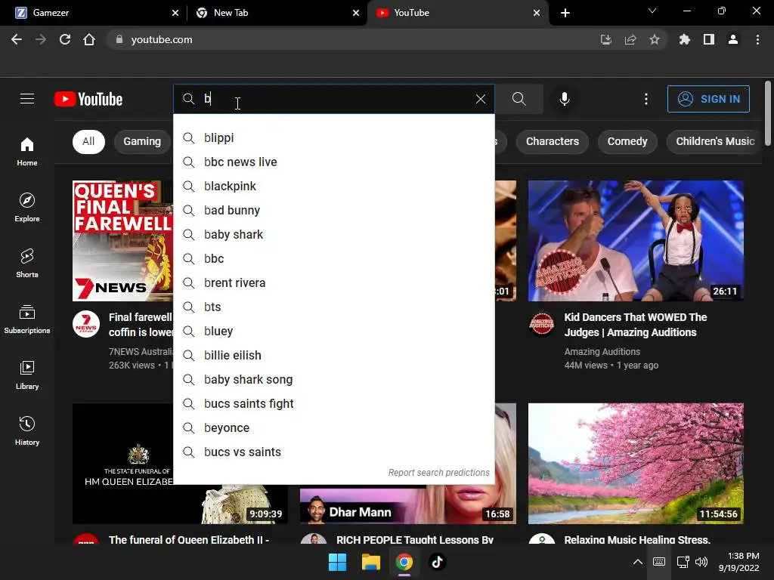Screen dimensions: 774x580
Task: Open Subscriptions in the sidebar
Action: pyautogui.click(x=27, y=319)
